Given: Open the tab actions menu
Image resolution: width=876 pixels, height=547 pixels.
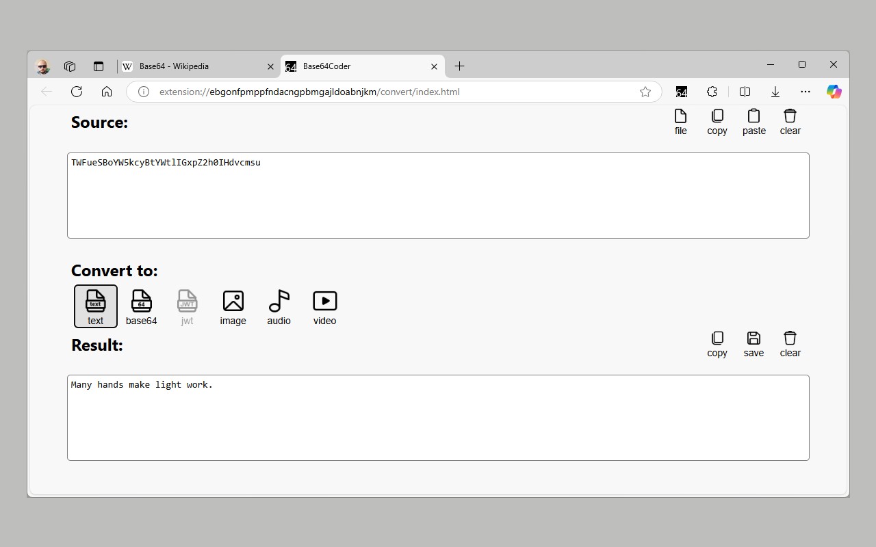Looking at the screenshot, I should coord(99,66).
